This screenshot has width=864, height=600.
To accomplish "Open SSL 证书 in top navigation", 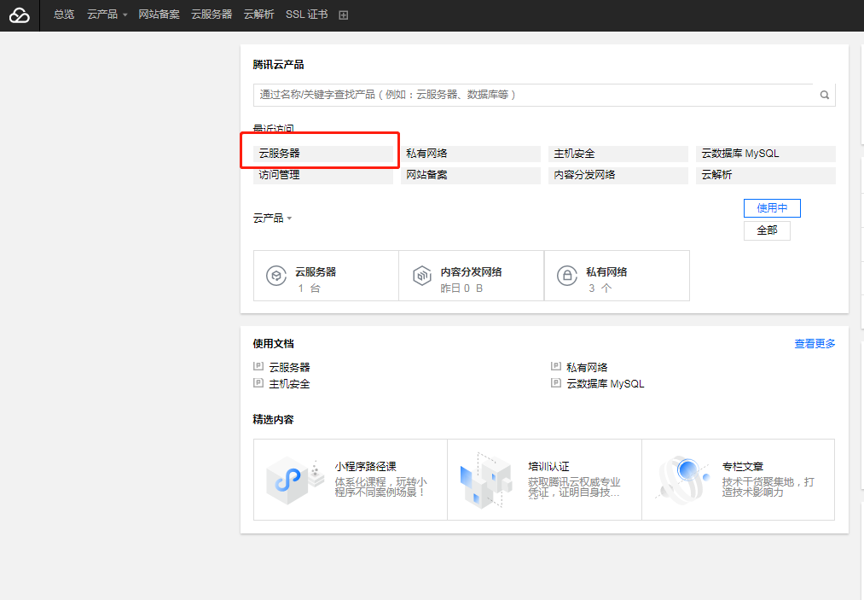I will coord(306,15).
